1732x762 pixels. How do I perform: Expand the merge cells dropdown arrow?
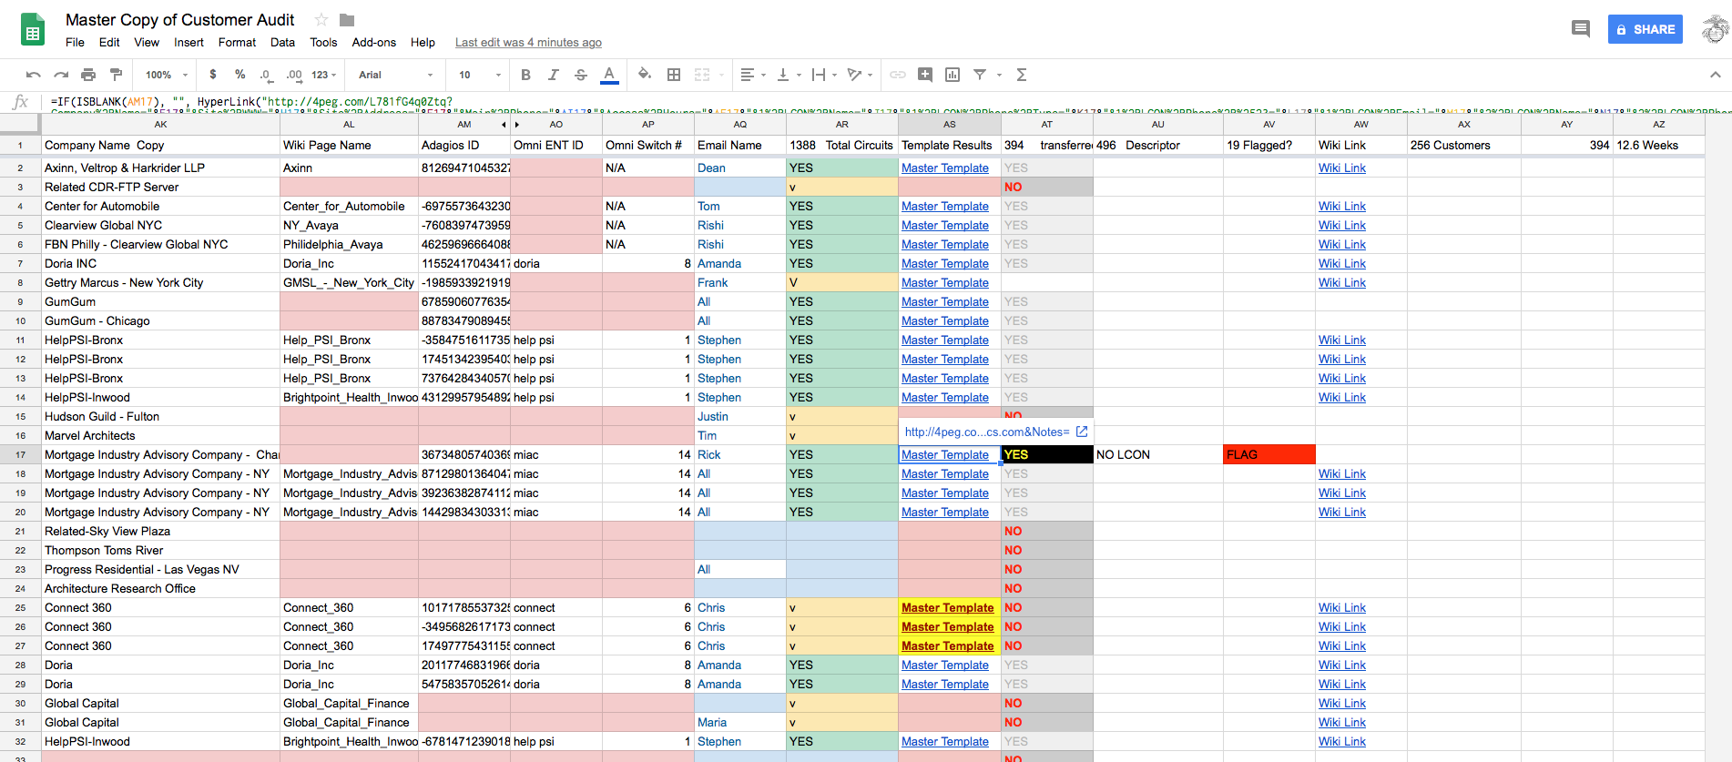(x=721, y=75)
